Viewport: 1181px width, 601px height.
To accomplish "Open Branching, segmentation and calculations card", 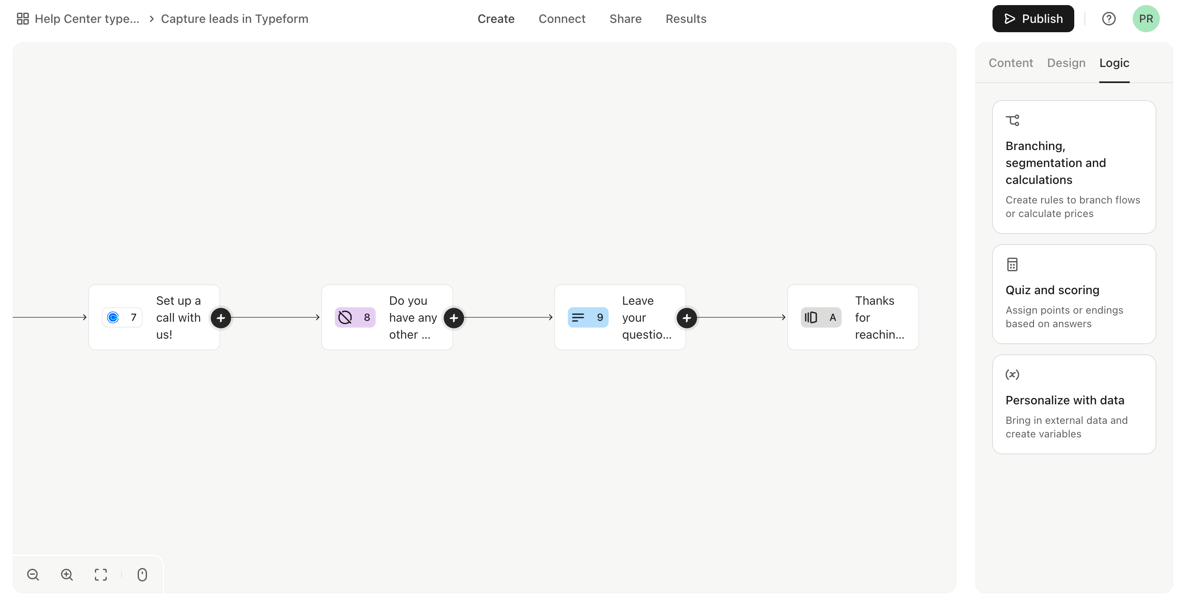I will tap(1074, 167).
